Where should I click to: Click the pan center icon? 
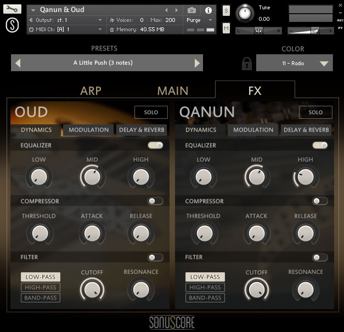[258, 31]
